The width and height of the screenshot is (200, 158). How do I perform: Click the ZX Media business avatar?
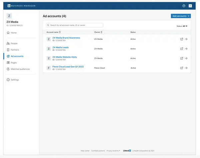(x=9, y=16)
